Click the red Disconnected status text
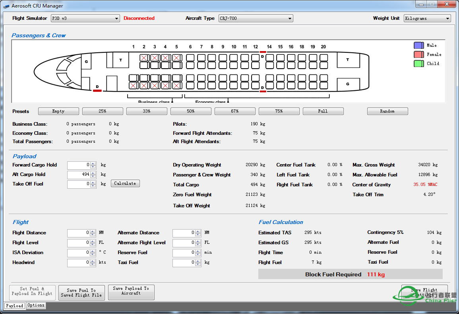 (139, 18)
